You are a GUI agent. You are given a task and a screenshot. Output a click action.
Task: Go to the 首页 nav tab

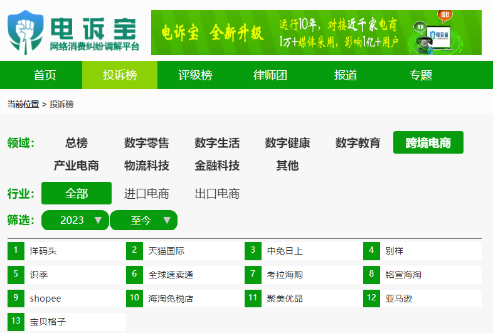[45, 75]
